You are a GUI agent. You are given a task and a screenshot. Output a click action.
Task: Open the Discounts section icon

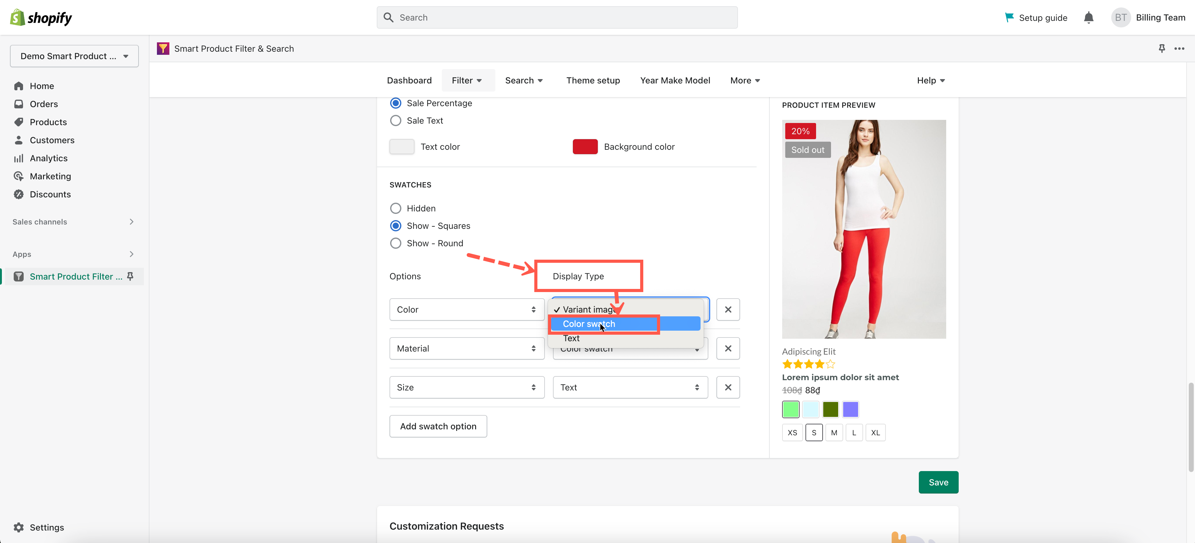coord(19,194)
